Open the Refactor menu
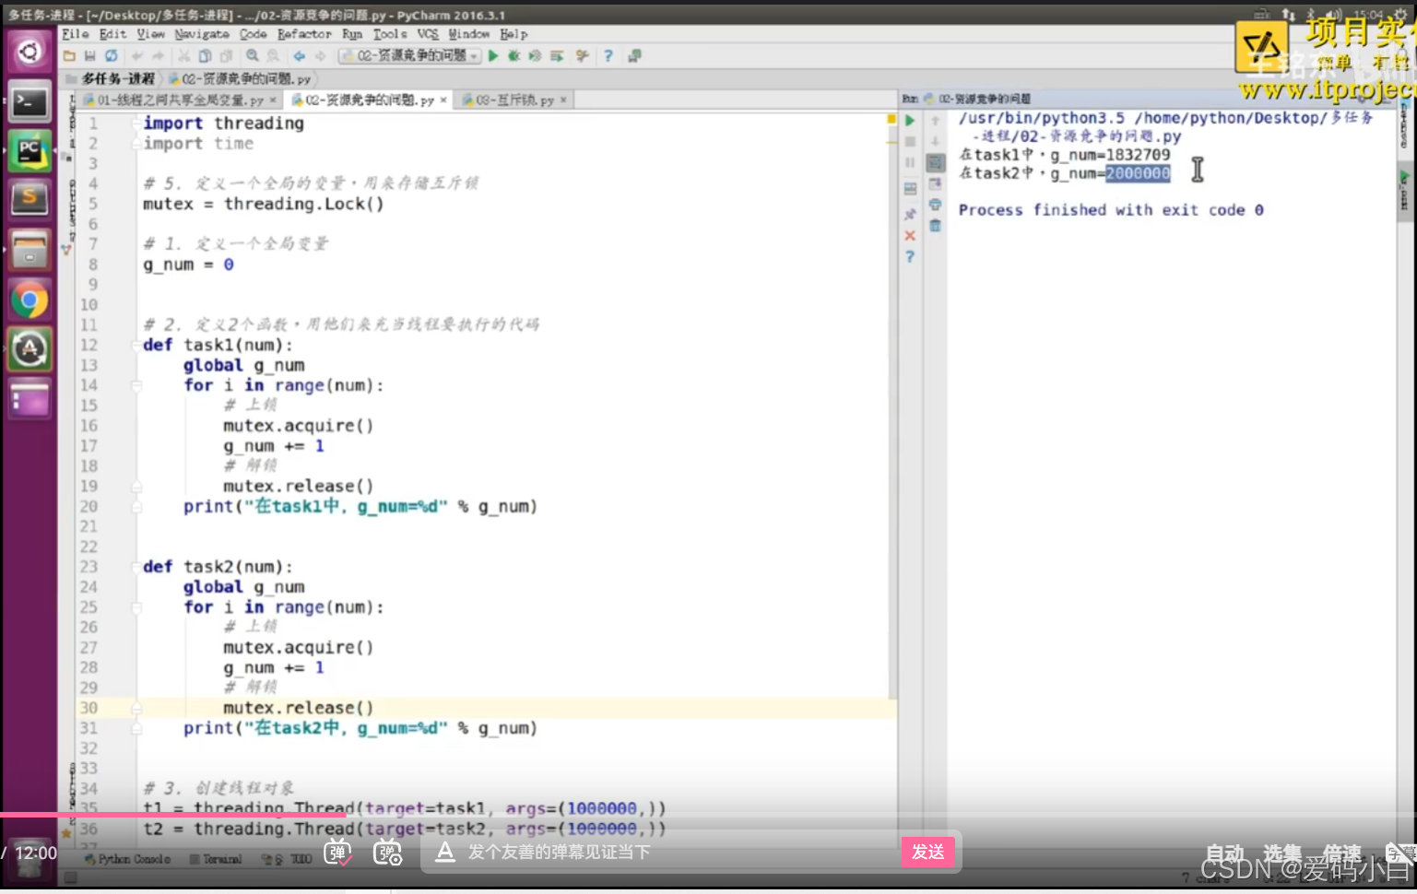Screen dimensions: 1417x894 tap(304, 34)
